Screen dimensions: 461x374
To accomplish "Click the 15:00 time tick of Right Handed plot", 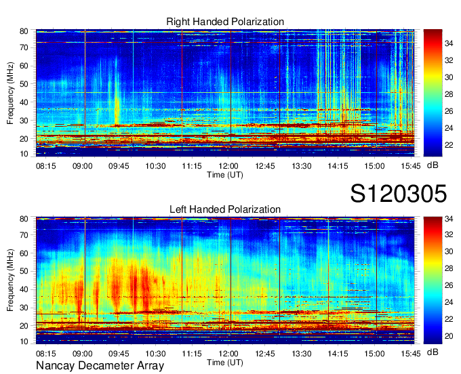I will [x=374, y=166].
